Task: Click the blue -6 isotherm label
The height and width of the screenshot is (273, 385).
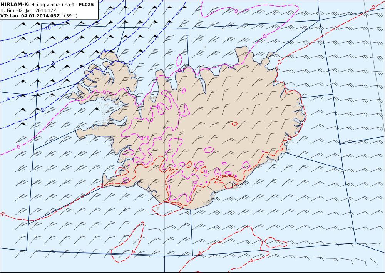Action: coord(53,63)
